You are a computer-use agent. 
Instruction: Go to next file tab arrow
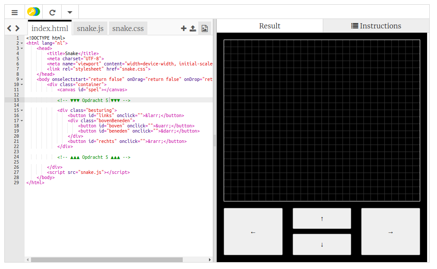(17, 28)
